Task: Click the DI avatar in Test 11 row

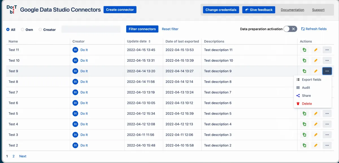Action: [75, 50]
